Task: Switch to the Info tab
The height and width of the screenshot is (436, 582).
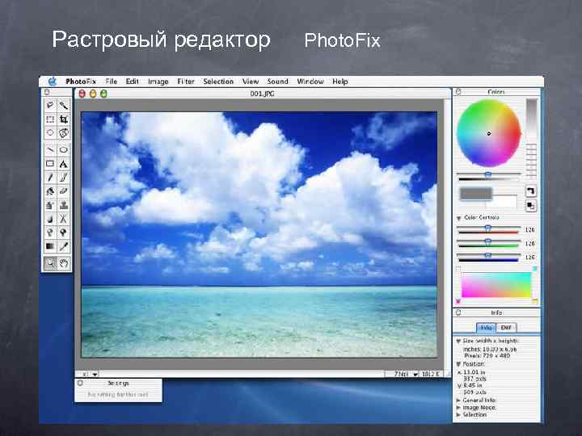Action: tap(486, 327)
